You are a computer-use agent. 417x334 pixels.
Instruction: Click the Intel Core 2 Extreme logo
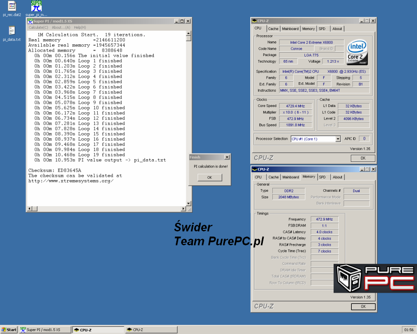[357, 52]
